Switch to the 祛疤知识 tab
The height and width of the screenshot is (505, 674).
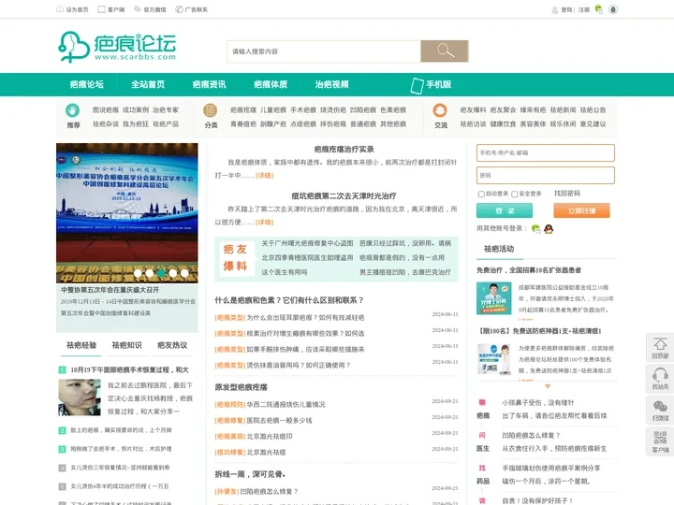[126, 345]
